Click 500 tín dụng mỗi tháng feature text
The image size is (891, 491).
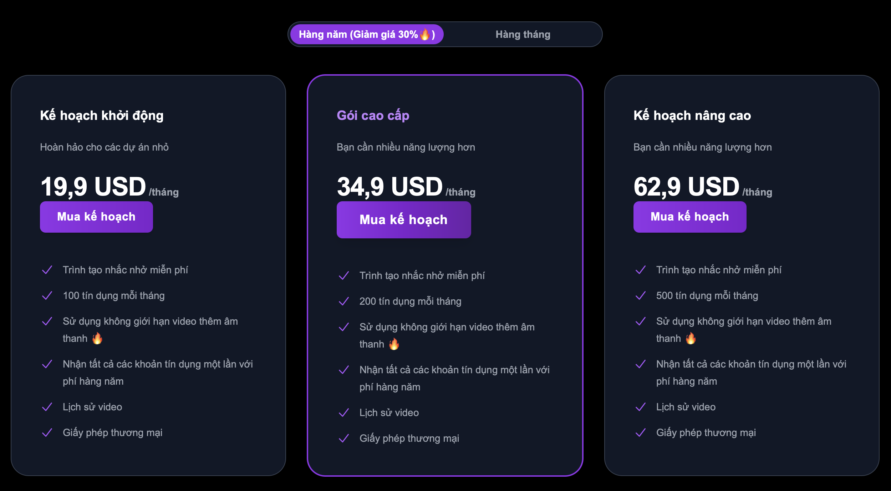pyautogui.click(x=707, y=295)
